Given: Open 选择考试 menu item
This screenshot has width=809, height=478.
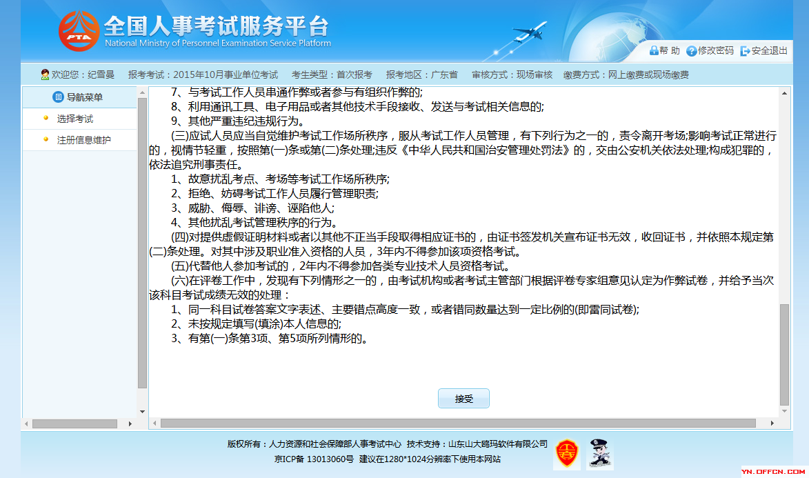Looking at the screenshot, I should 74,119.
